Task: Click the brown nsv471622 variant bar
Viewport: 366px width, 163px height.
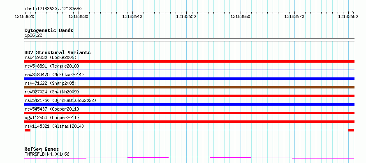Action: 189,87
